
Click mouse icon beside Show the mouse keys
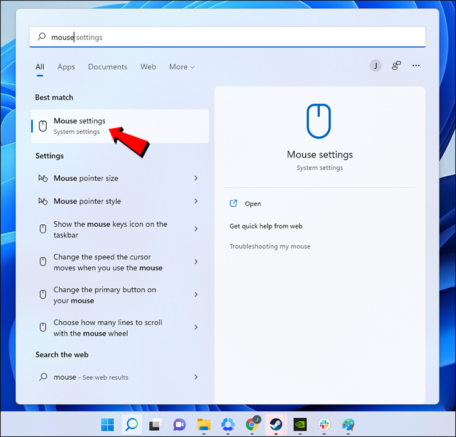point(43,229)
